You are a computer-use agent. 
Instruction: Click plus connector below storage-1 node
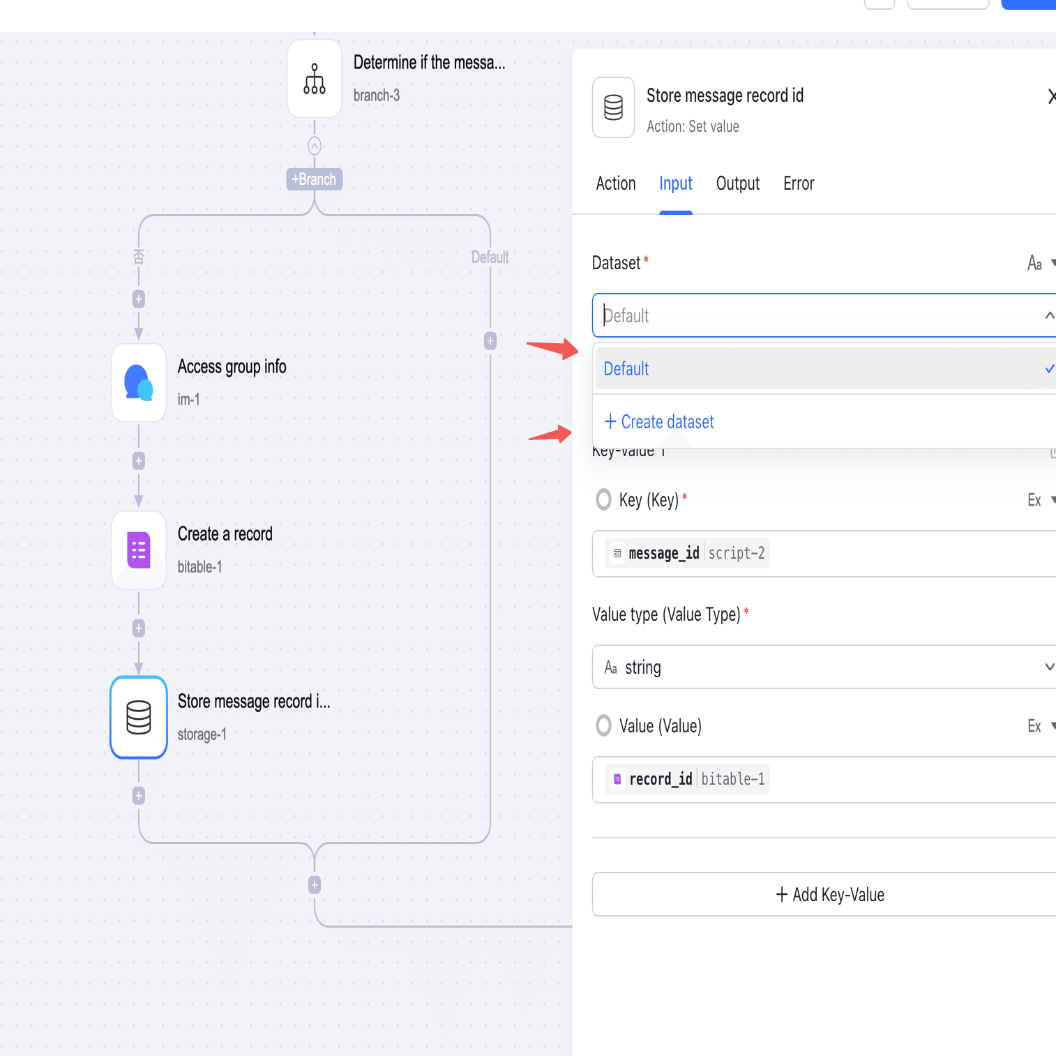139,796
